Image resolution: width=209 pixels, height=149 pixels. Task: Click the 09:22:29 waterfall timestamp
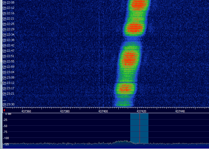[x=8, y=29]
